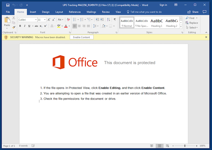Select the Format Painter brush
This screenshot has width=212, height=150.
13,27
